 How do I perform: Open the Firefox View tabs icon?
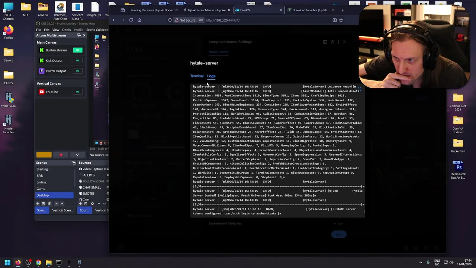pos(122,10)
